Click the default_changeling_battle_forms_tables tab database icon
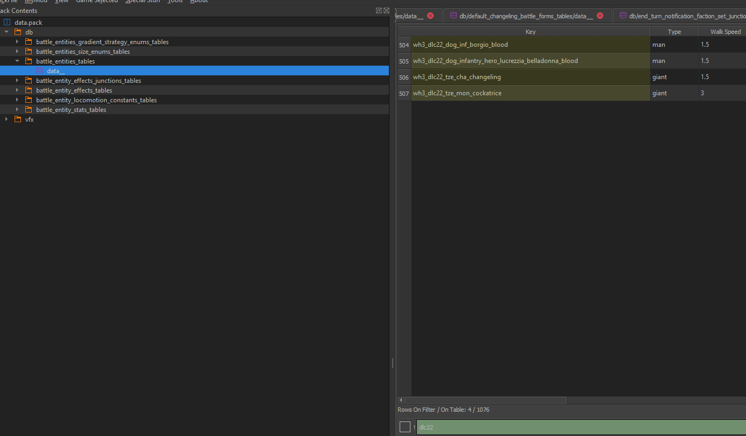Screen dimensions: 746x436 454,16
